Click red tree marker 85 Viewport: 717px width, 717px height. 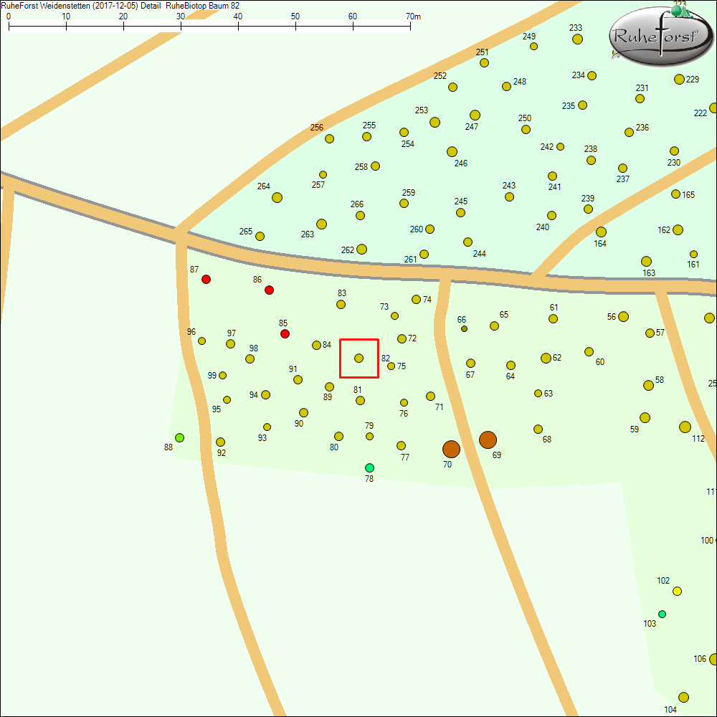tap(285, 334)
